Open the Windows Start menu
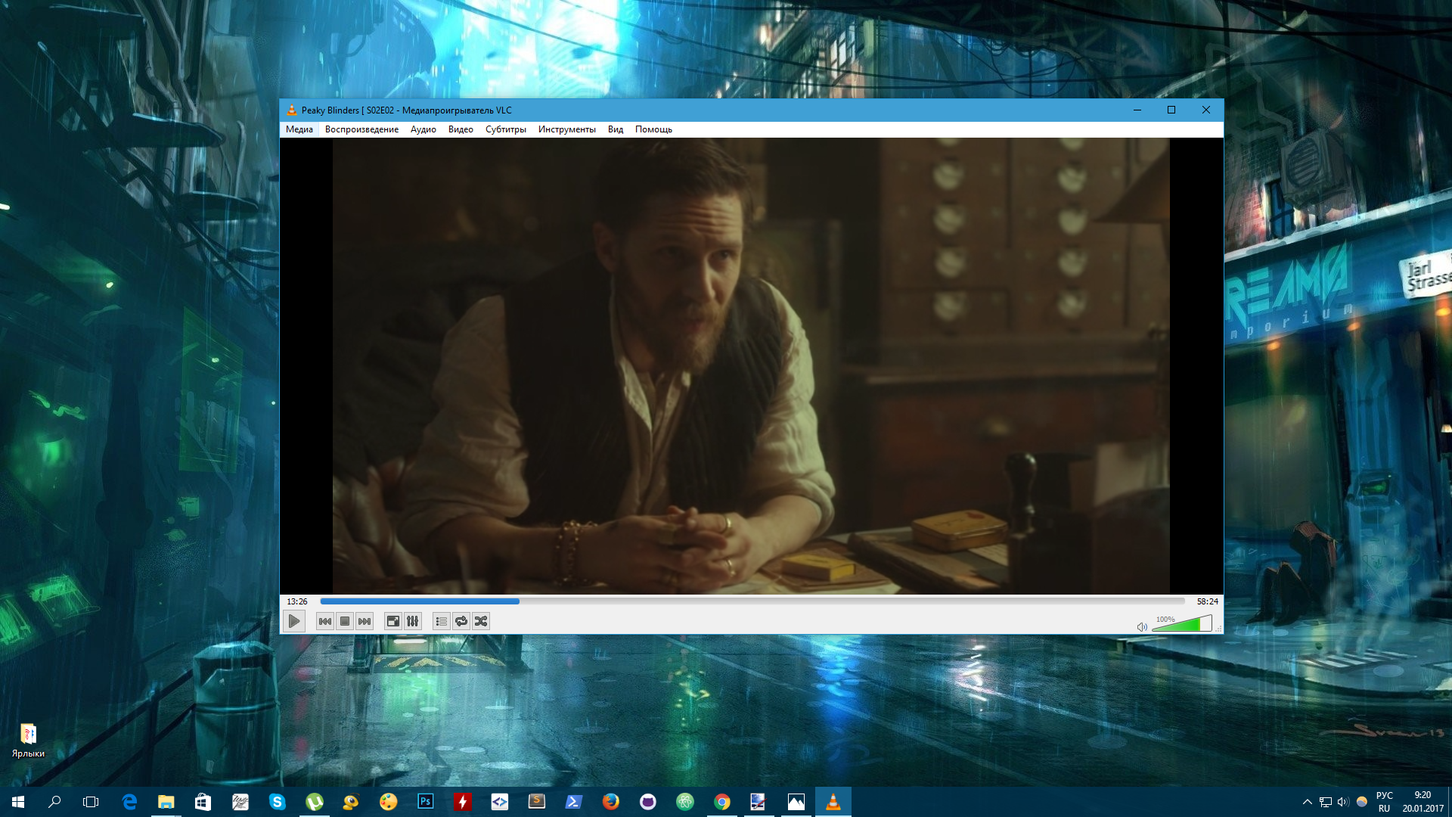The width and height of the screenshot is (1452, 817). 18,802
